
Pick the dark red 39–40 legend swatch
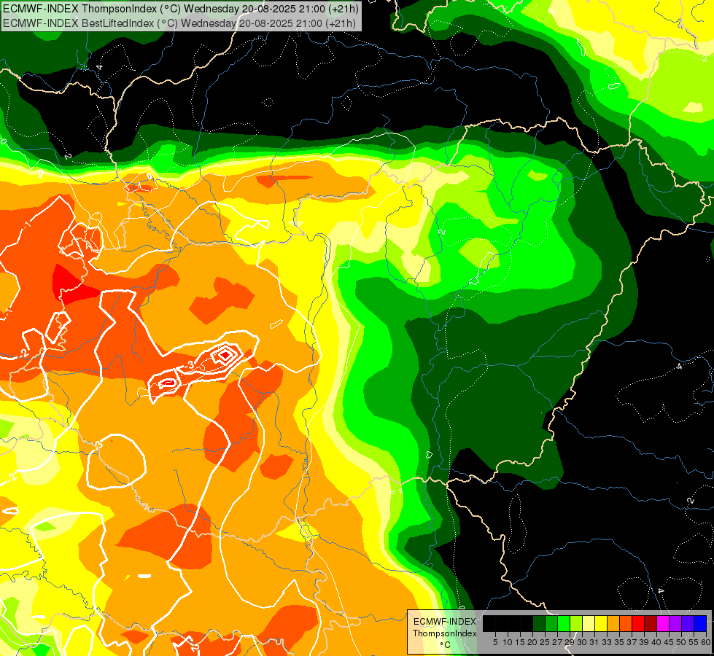(651, 624)
